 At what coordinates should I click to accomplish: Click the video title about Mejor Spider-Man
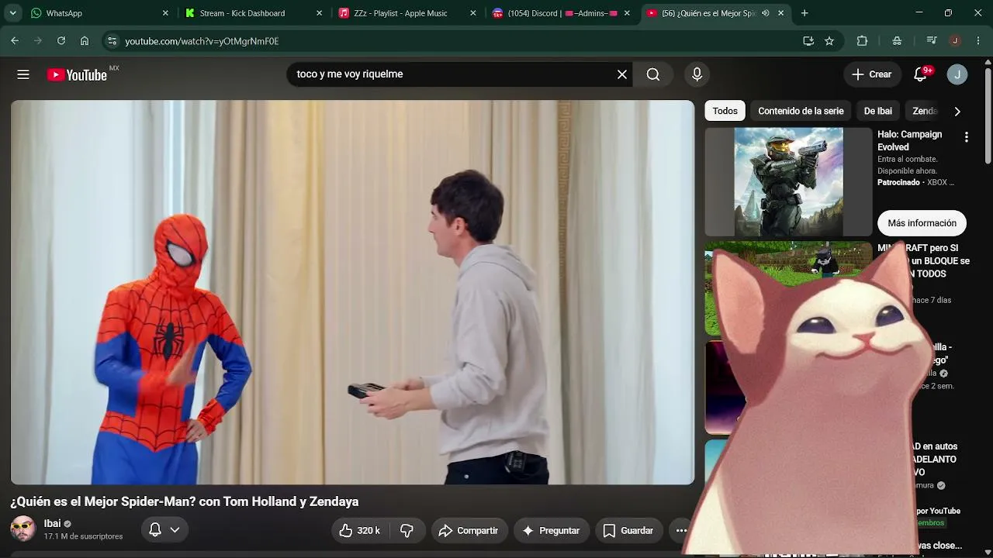pos(185,501)
